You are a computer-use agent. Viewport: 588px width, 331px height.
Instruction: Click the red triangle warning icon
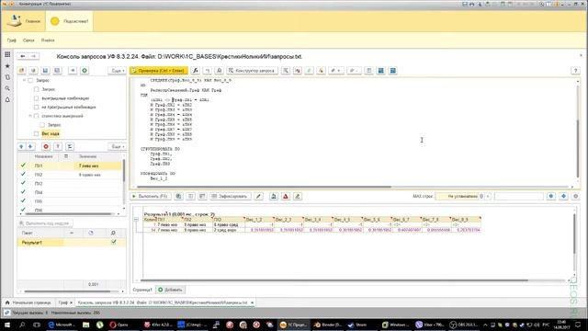tap(286, 196)
